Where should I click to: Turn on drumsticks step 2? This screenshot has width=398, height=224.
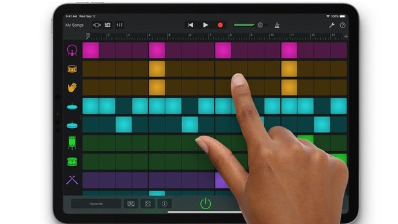click(x=107, y=180)
